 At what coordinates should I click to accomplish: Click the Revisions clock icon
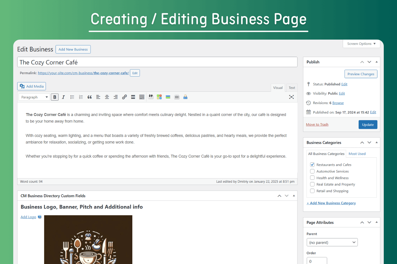(x=308, y=103)
